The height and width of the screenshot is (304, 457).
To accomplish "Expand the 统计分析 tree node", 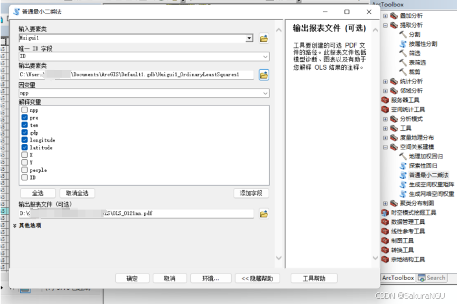I will (x=385, y=81).
